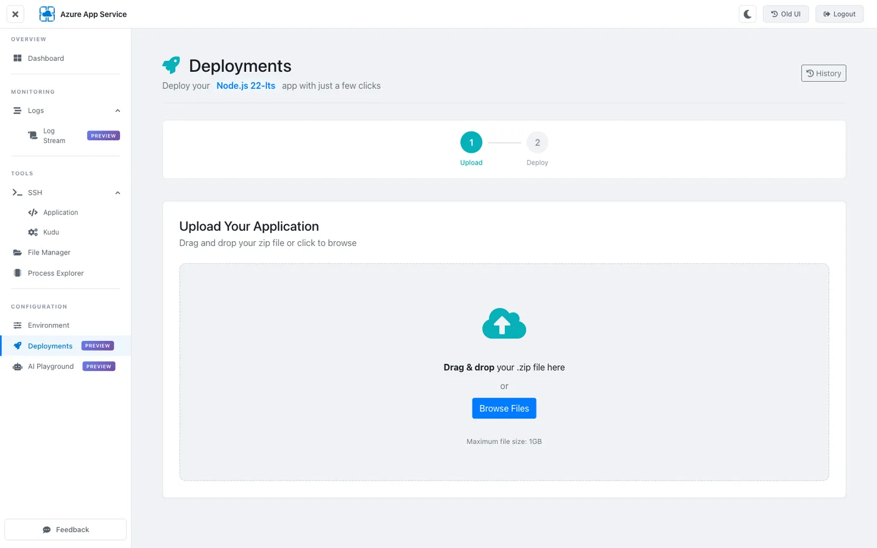Click the Deployments page heading text
877x548 pixels.
(x=240, y=66)
